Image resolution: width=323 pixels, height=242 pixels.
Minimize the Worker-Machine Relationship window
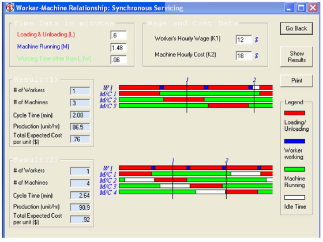(x=289, y=8)
